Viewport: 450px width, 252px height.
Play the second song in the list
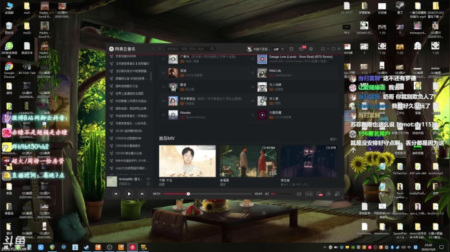pyautogui.click(x=173, y=73)
